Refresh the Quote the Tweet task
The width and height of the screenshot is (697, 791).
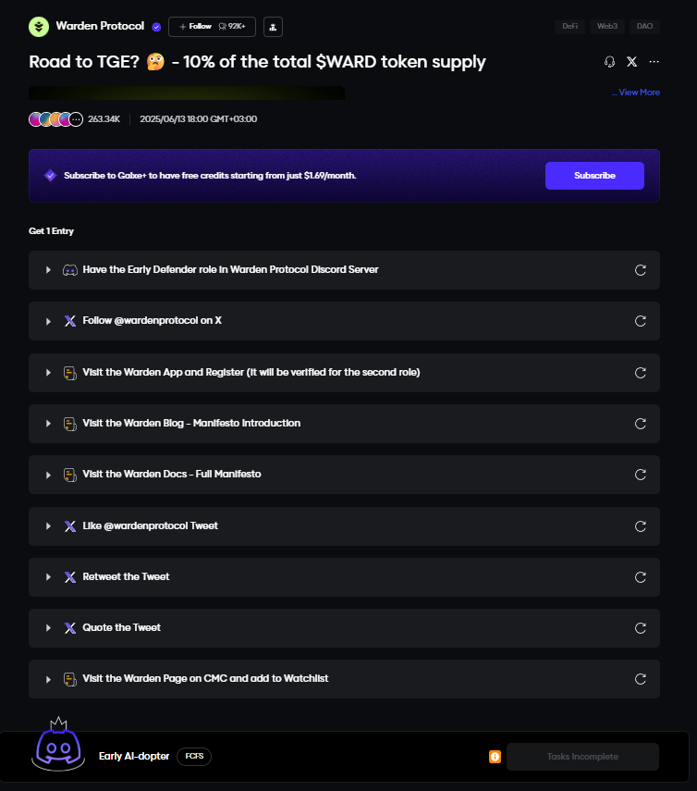(640, 628)
